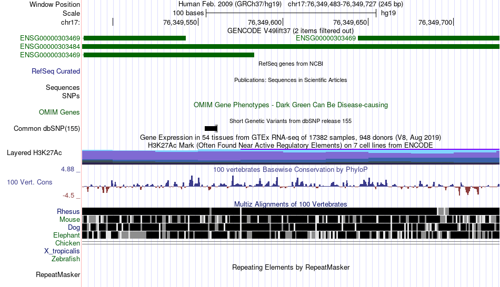500x287 pixels.
Task: Click 100 vertebrates Basewise Conservation title
Action: pyautogui.click(x=291, y=169)
